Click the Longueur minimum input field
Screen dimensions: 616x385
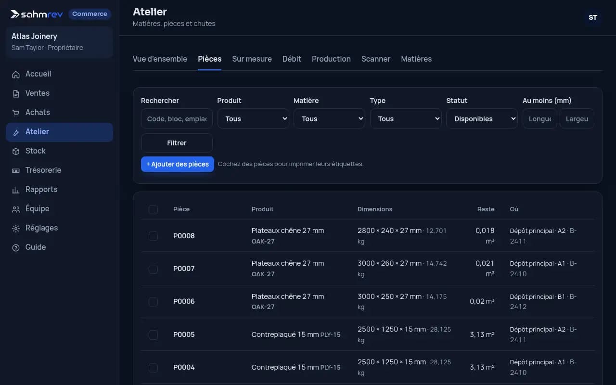540,119
